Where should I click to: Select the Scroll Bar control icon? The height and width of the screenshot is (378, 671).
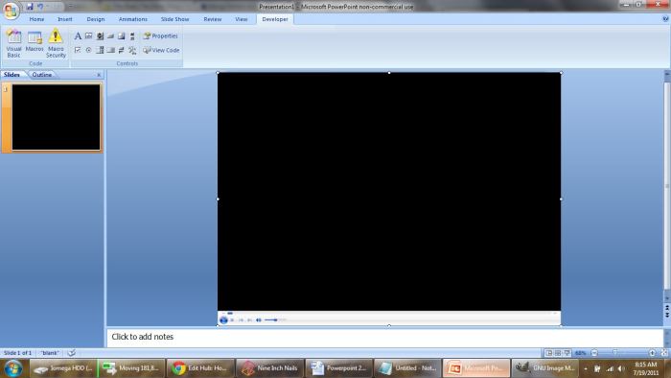click(x=132, y=35)
